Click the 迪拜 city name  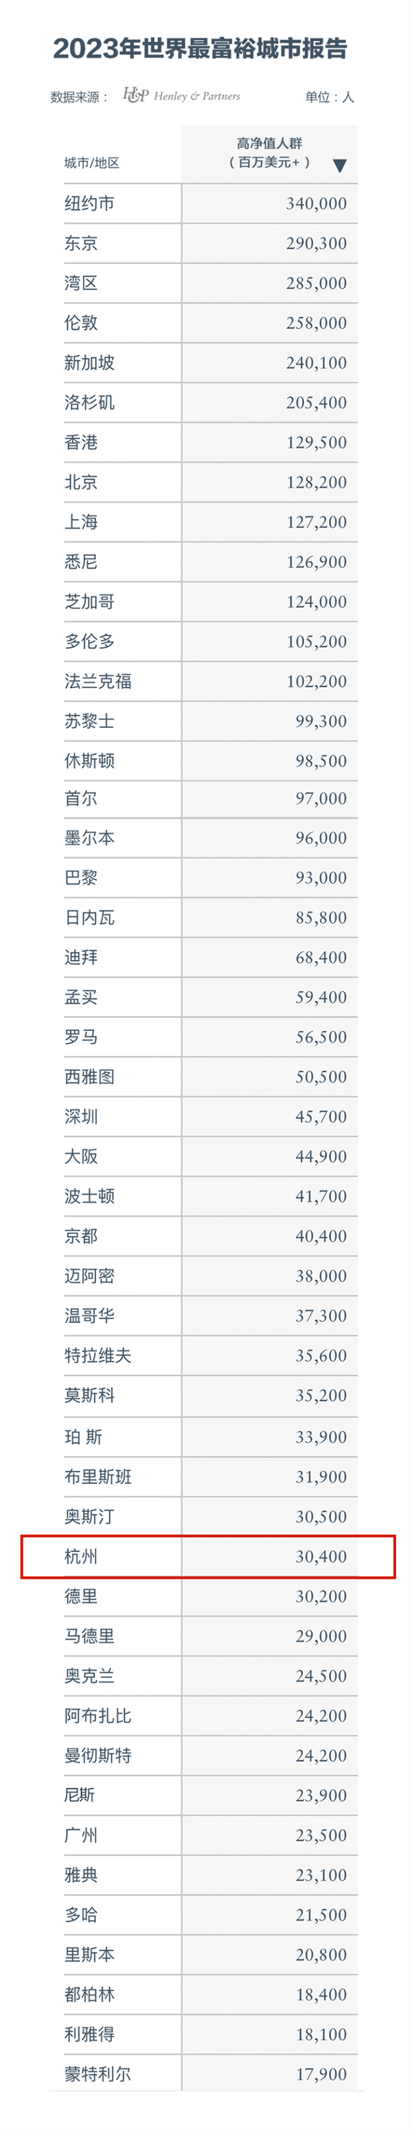[x=81, y=957]
